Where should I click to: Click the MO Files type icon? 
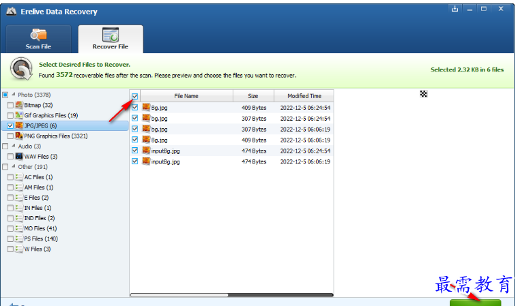pyautogui.click(x=19, y=228)
